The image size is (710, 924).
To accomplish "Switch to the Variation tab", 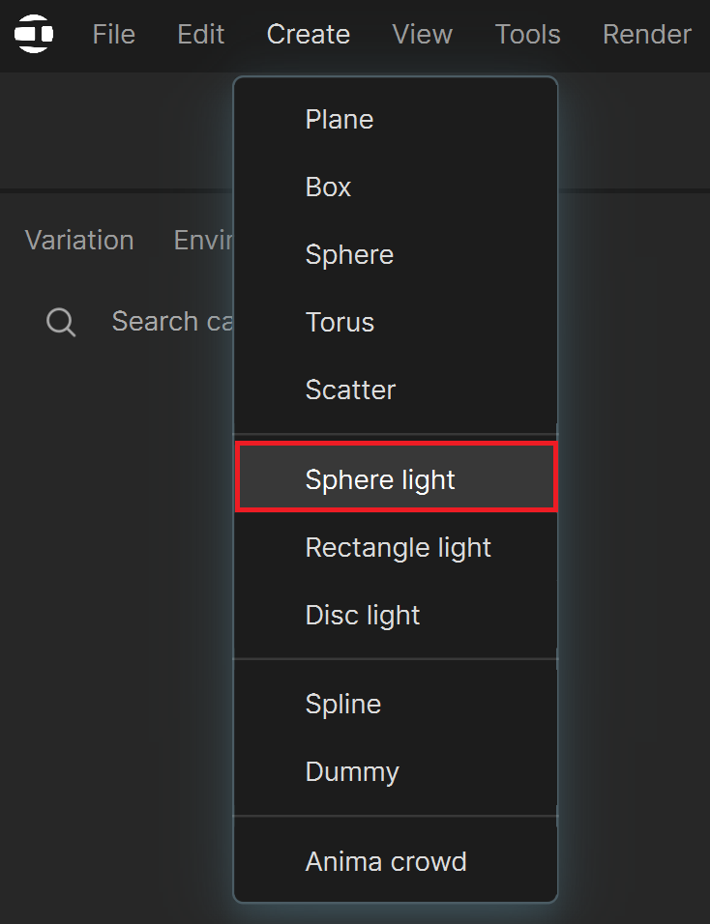I will click(x=79, y=241).
